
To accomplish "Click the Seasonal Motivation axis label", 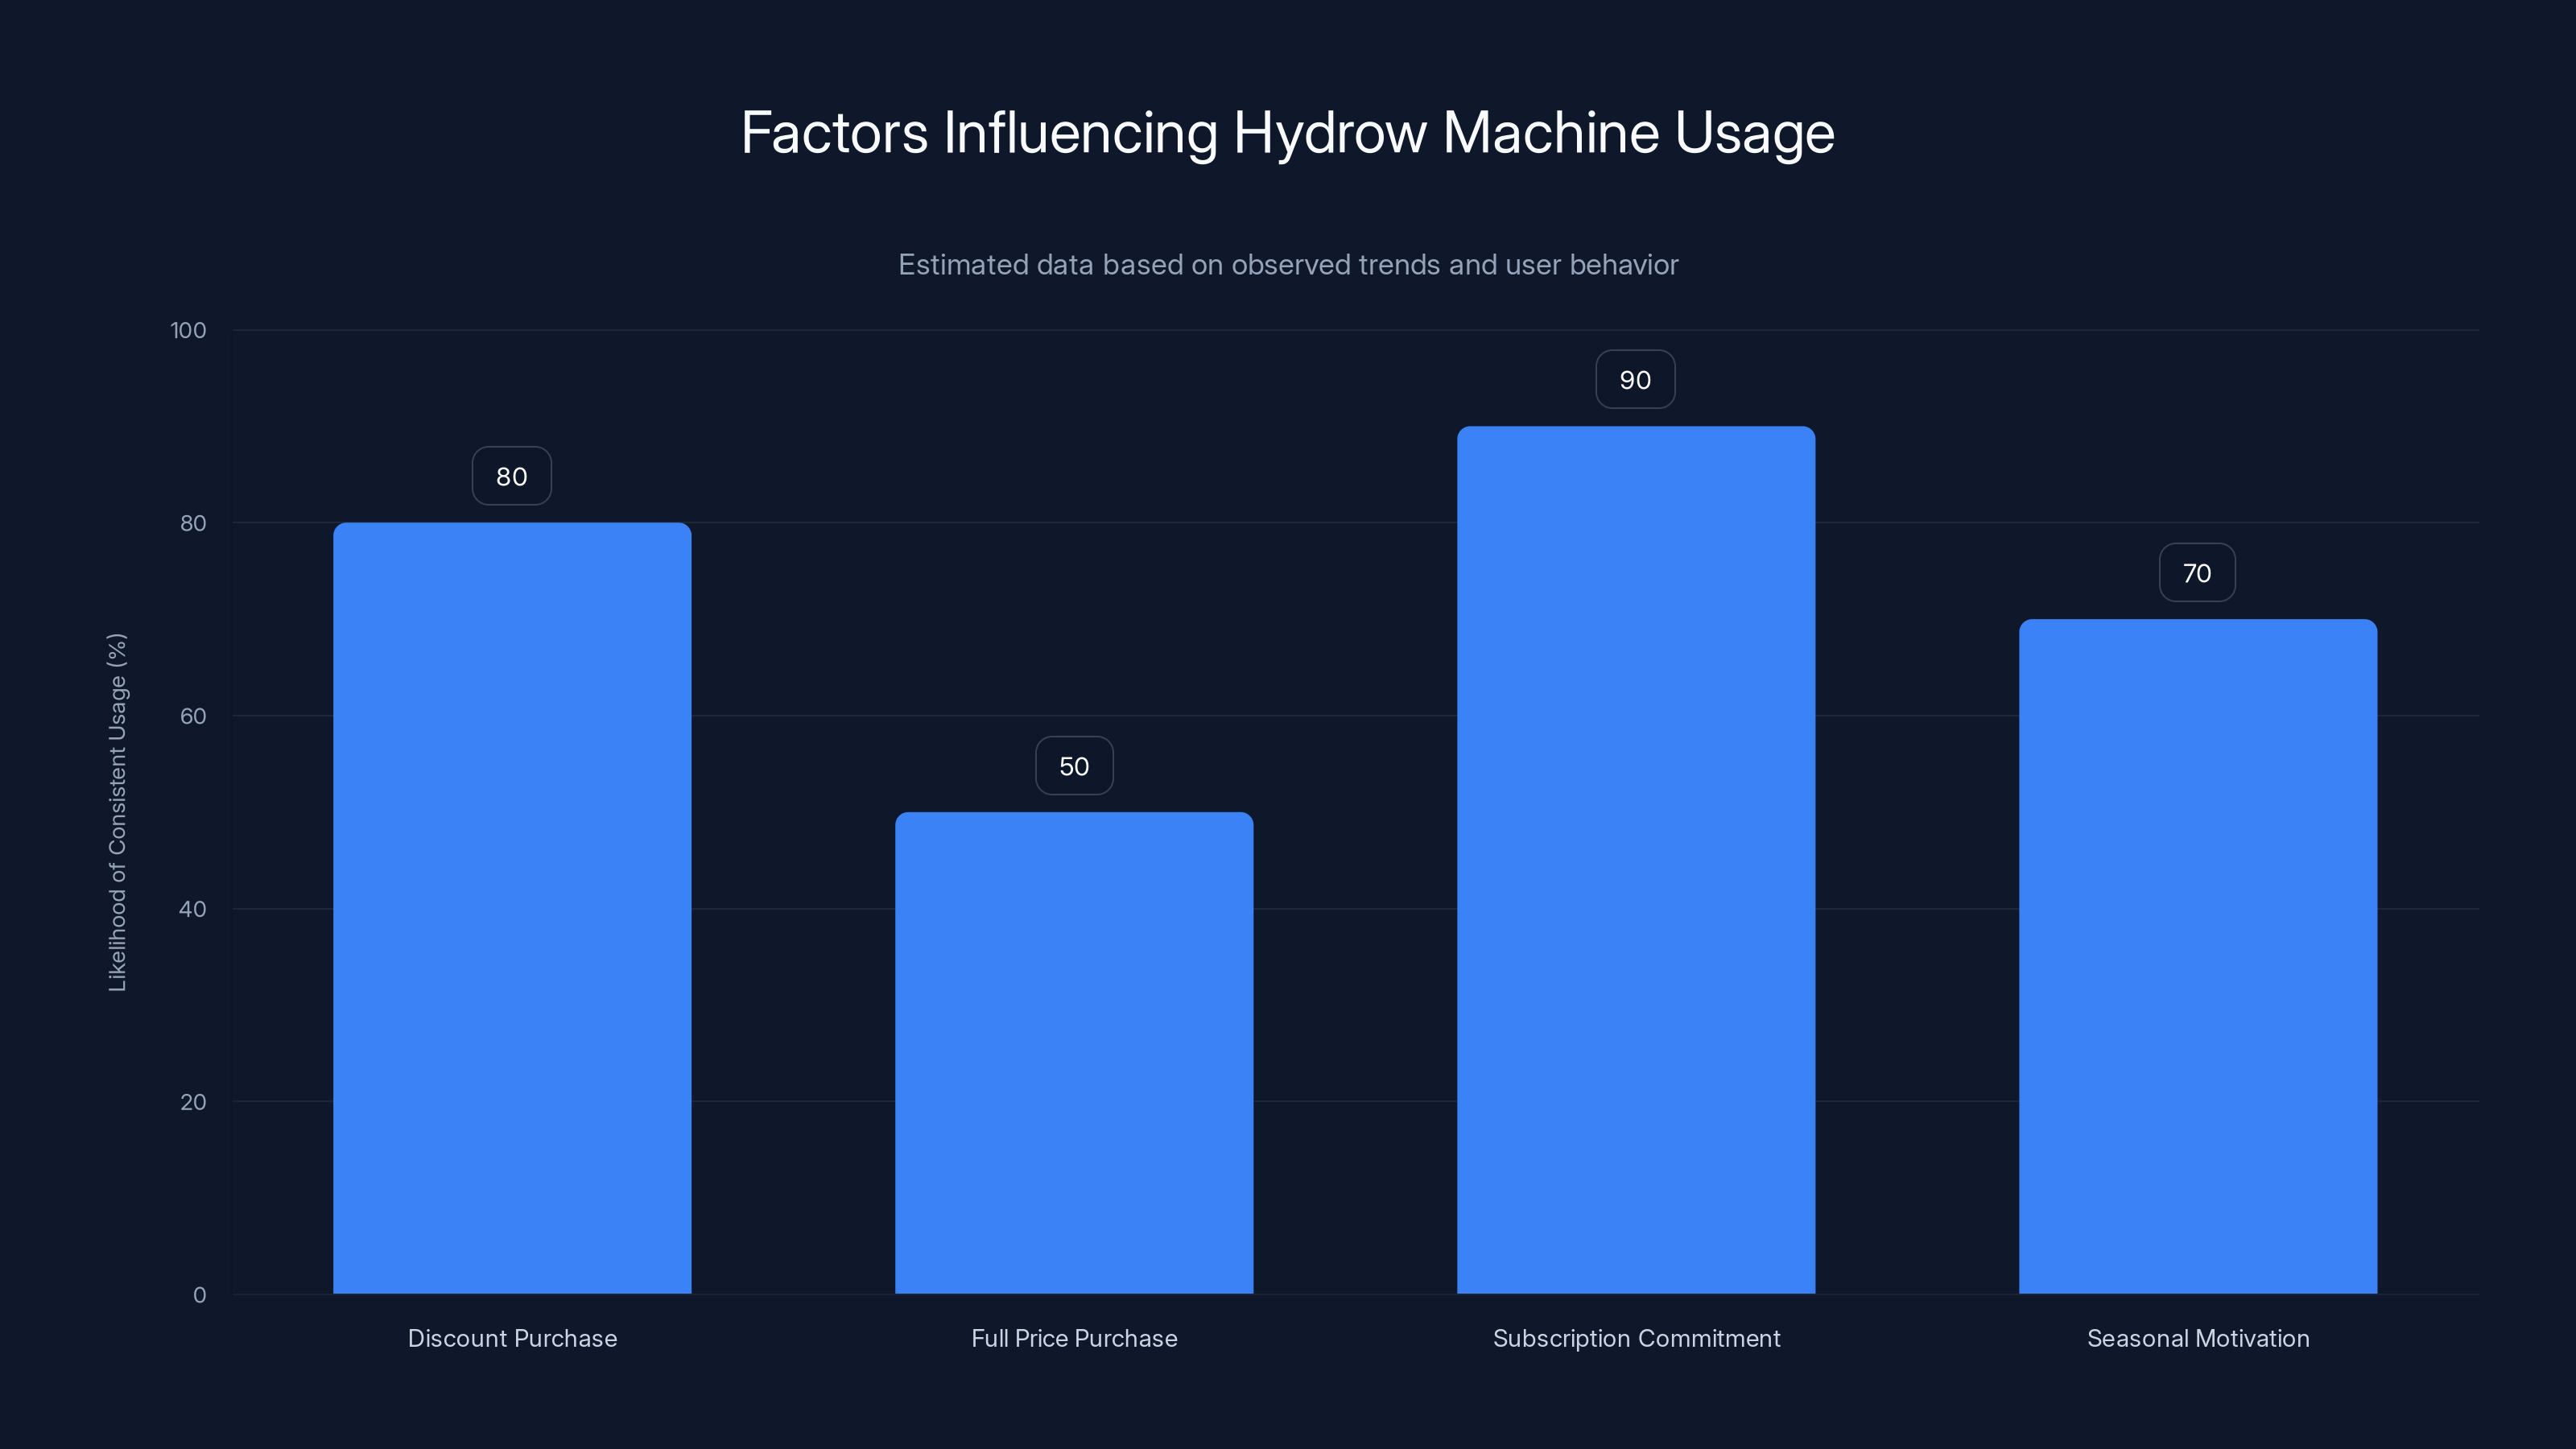I will coord(2198,1338).
